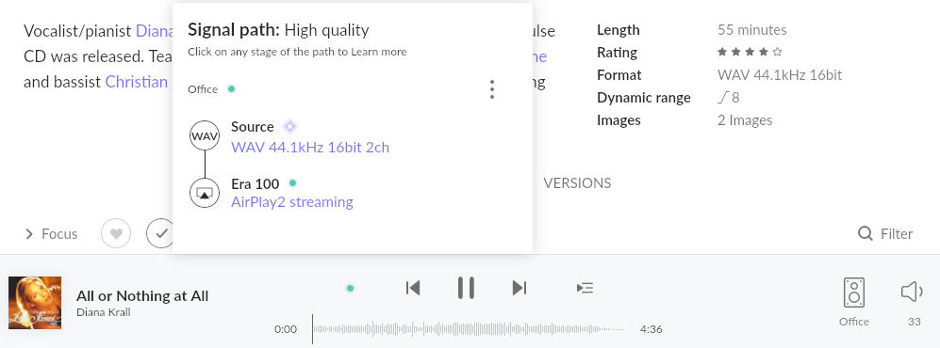Viewport: 940px width, 348px height.
Task: Open the Diana artist link in the review
Action: 155,31
